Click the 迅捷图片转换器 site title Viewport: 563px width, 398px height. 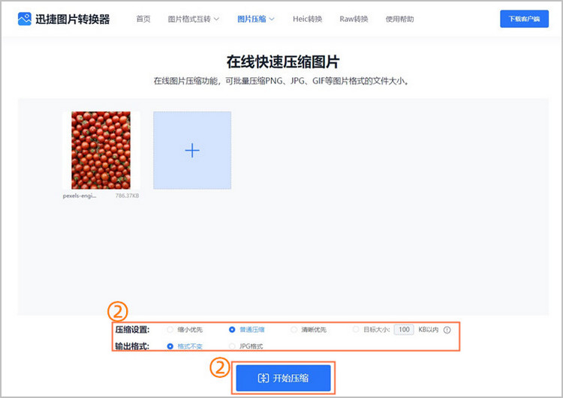tap(73, 19)
